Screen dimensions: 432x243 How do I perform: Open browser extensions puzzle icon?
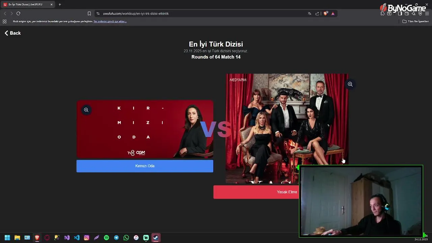pos(382,13)
